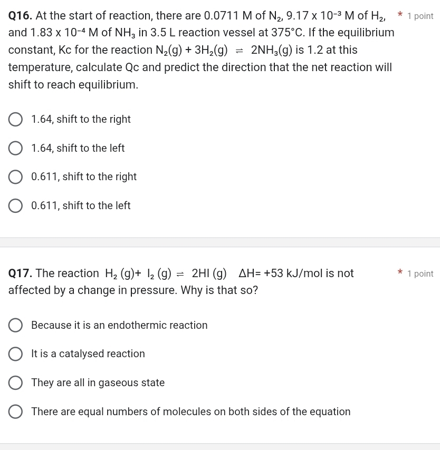Click the "1 point" label beside Q17

click(x=420, y=274)
